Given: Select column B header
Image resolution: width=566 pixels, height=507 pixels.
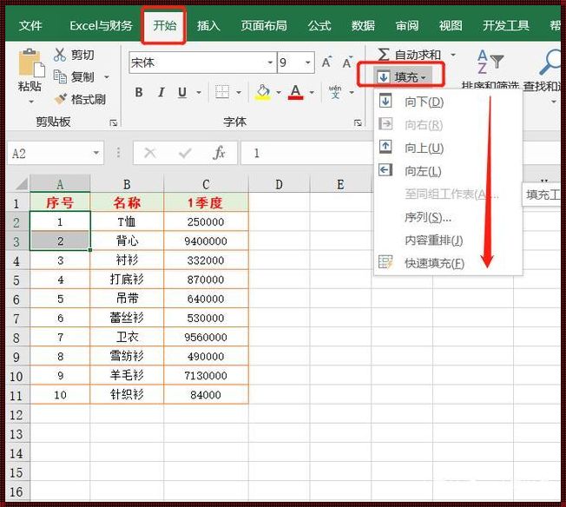Looking at the screenshot, I should [127, 184].
